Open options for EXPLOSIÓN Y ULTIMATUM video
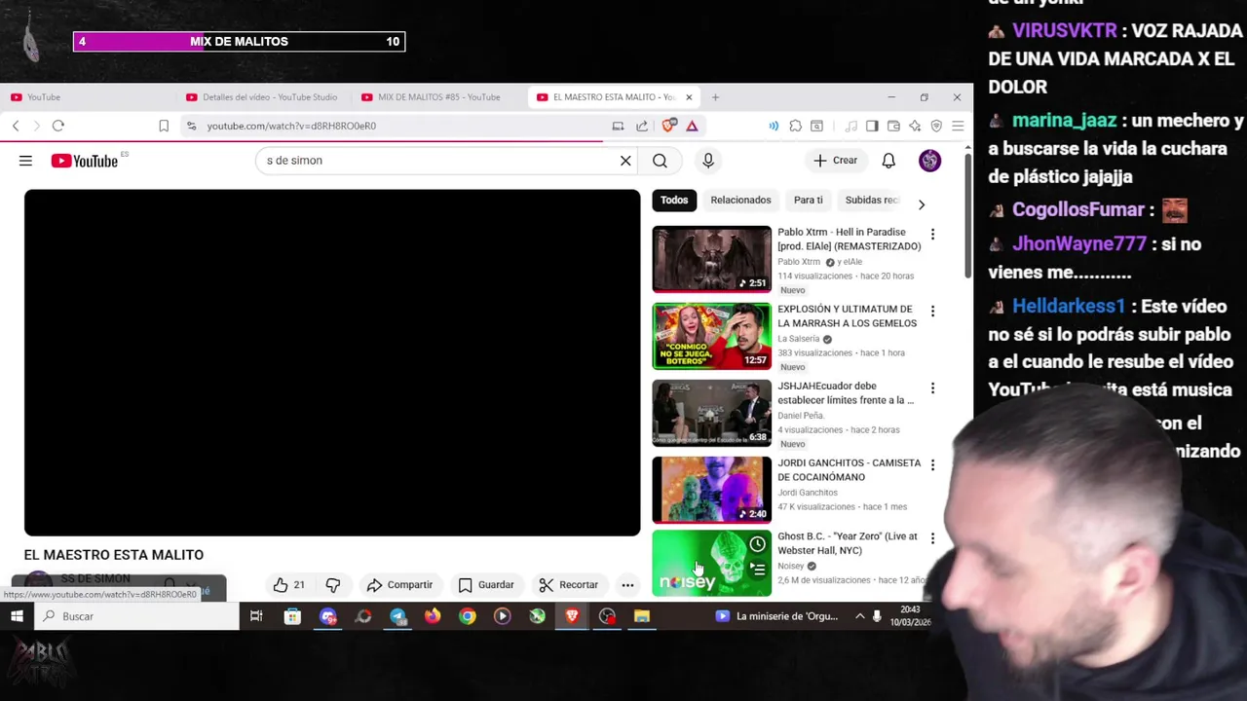The height and width of the screenshot is (701, 1247). [x=932, y=311]
